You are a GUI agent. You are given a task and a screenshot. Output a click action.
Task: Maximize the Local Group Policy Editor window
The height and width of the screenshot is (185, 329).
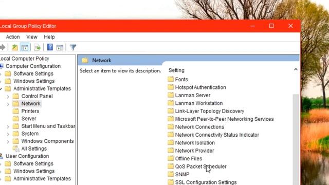(271, 26)
